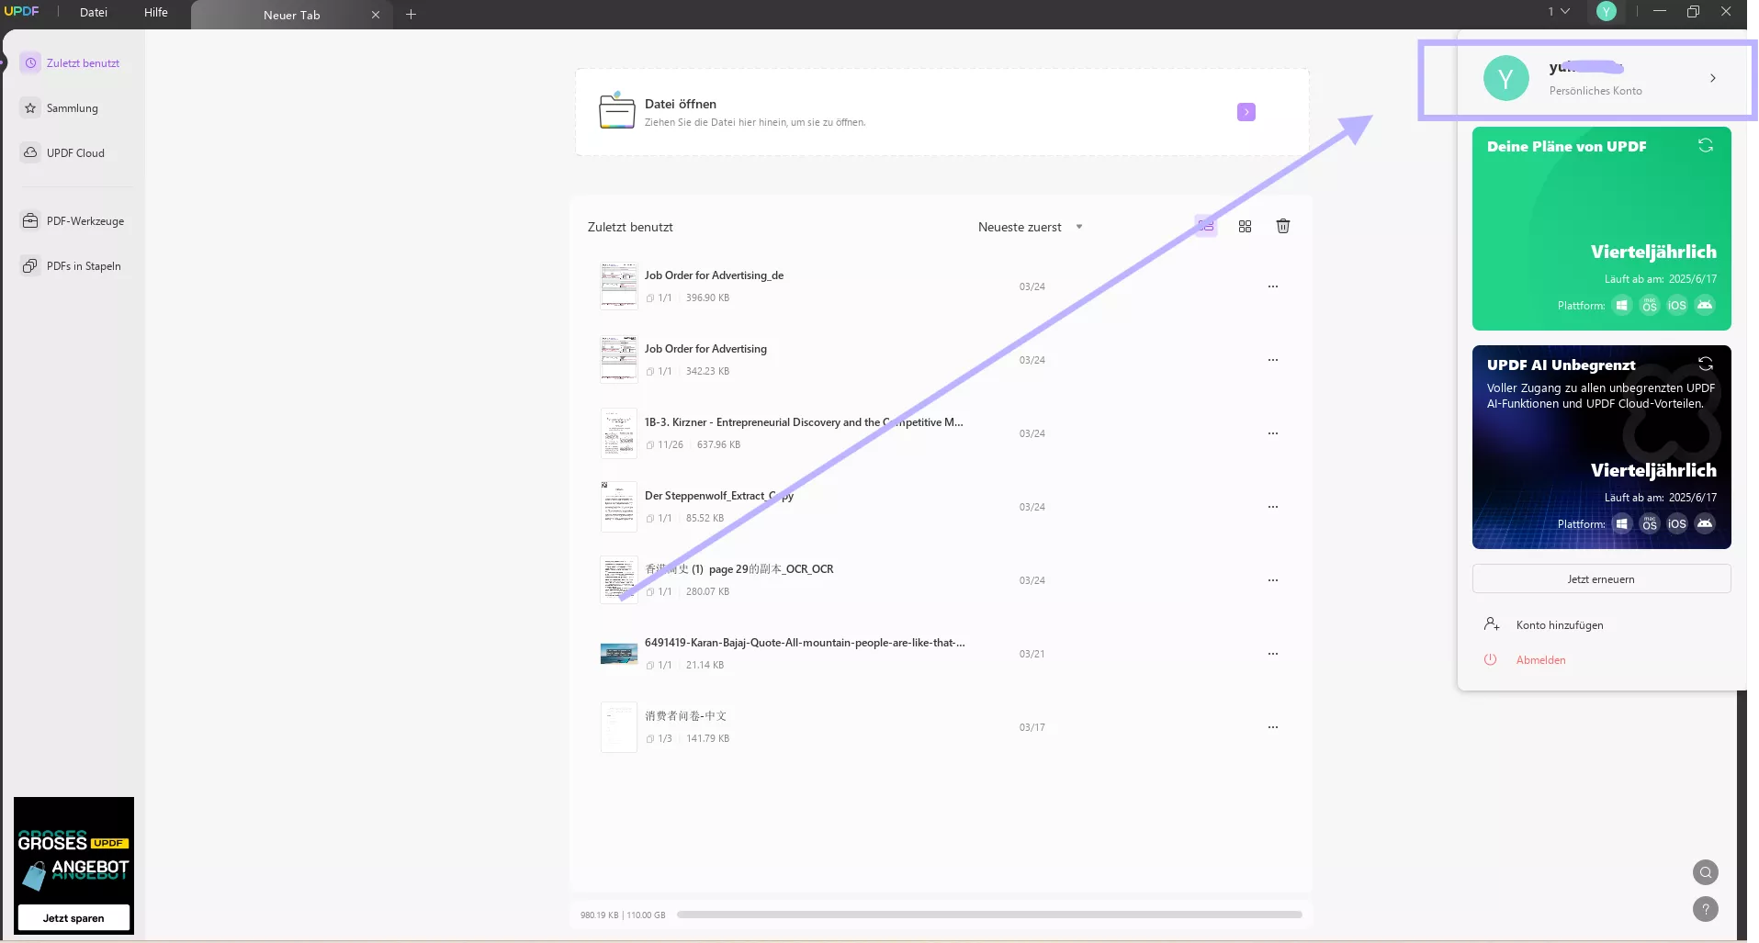Screen dimensions: 1759x943
Task: Click the Vierteljährlich text in AI Unbegrenzt card
Action: coord(1653,470)
